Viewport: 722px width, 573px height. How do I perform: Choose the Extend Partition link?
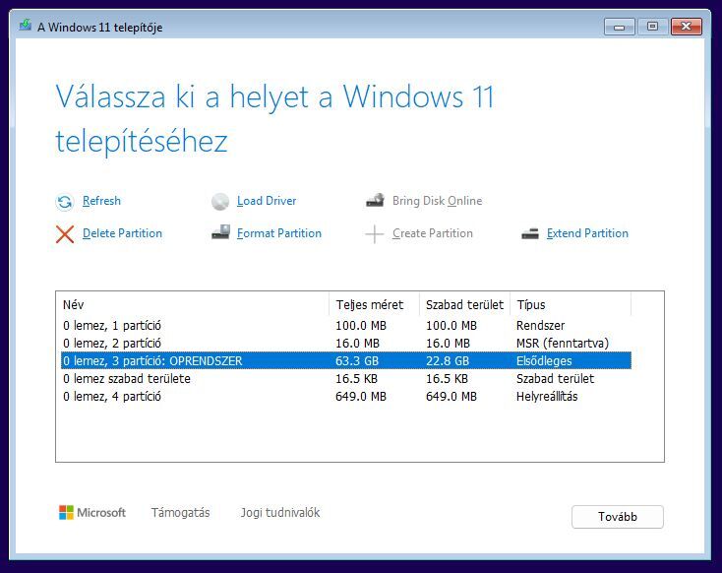pyautogui.click(x=587, y=233)
